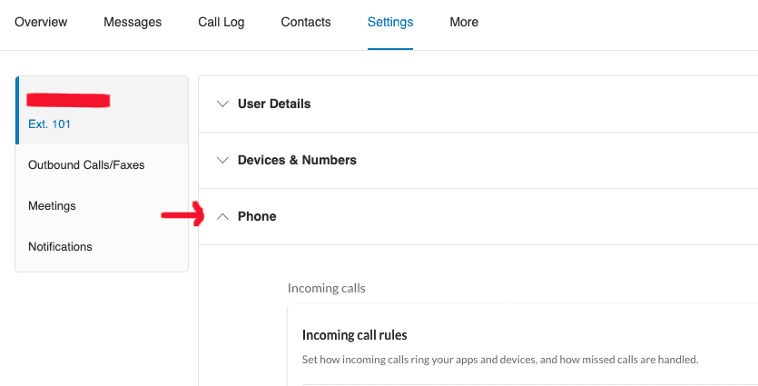Go to the Call Log tab
The width and height of the screenshot is (758, 386).
(221, 22)
